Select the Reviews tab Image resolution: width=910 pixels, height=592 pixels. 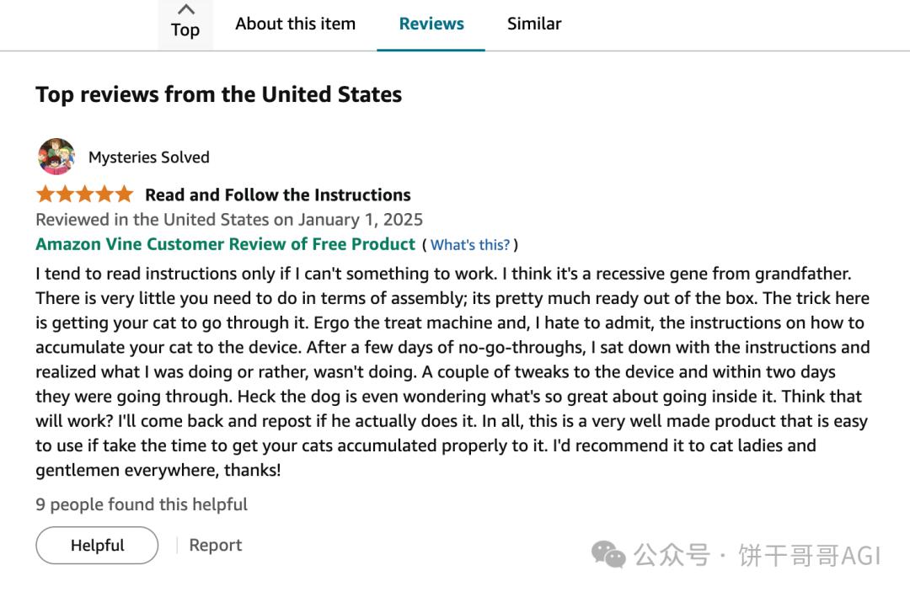pyautogui.click(x=431, y=24)
